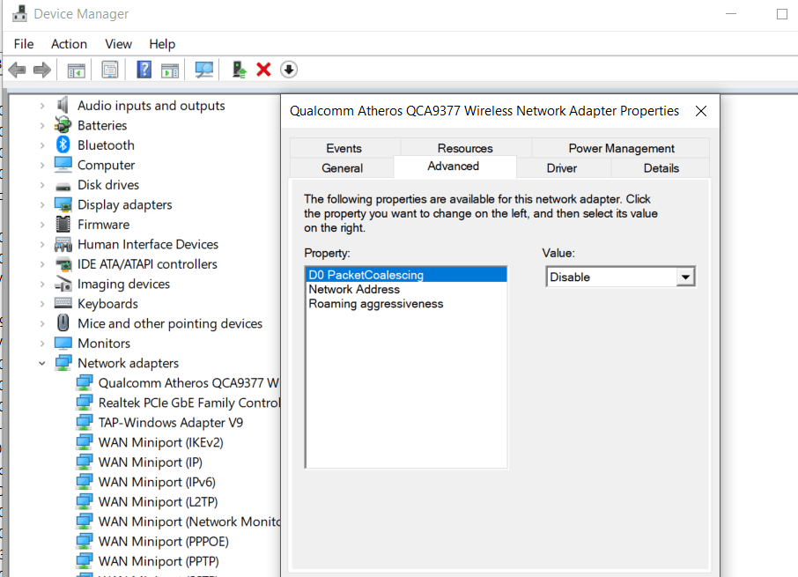Screen dimensions: 798x577
Task: Select the Bluetooth category icon
Action: 63,145
